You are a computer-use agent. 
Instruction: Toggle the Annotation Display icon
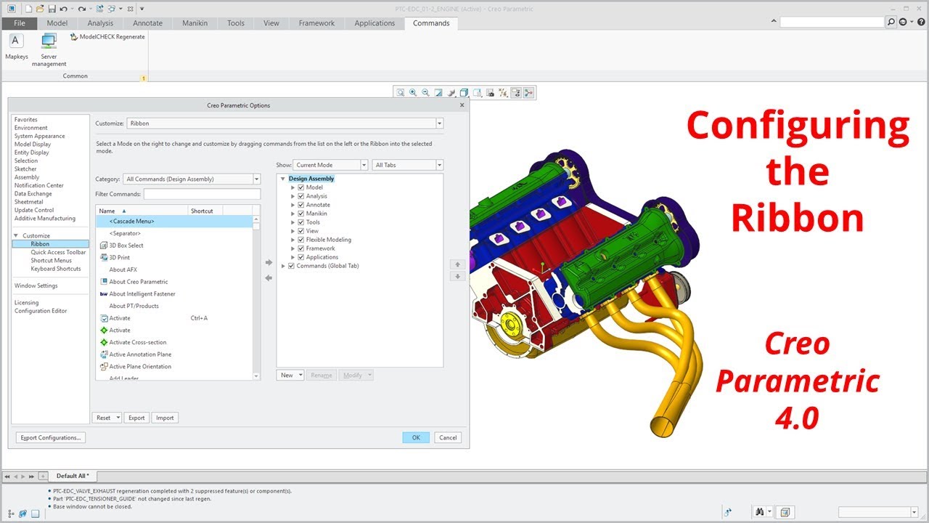point(516,93)
